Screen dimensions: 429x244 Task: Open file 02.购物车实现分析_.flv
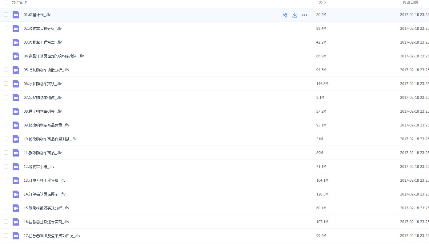coord(43,29)
